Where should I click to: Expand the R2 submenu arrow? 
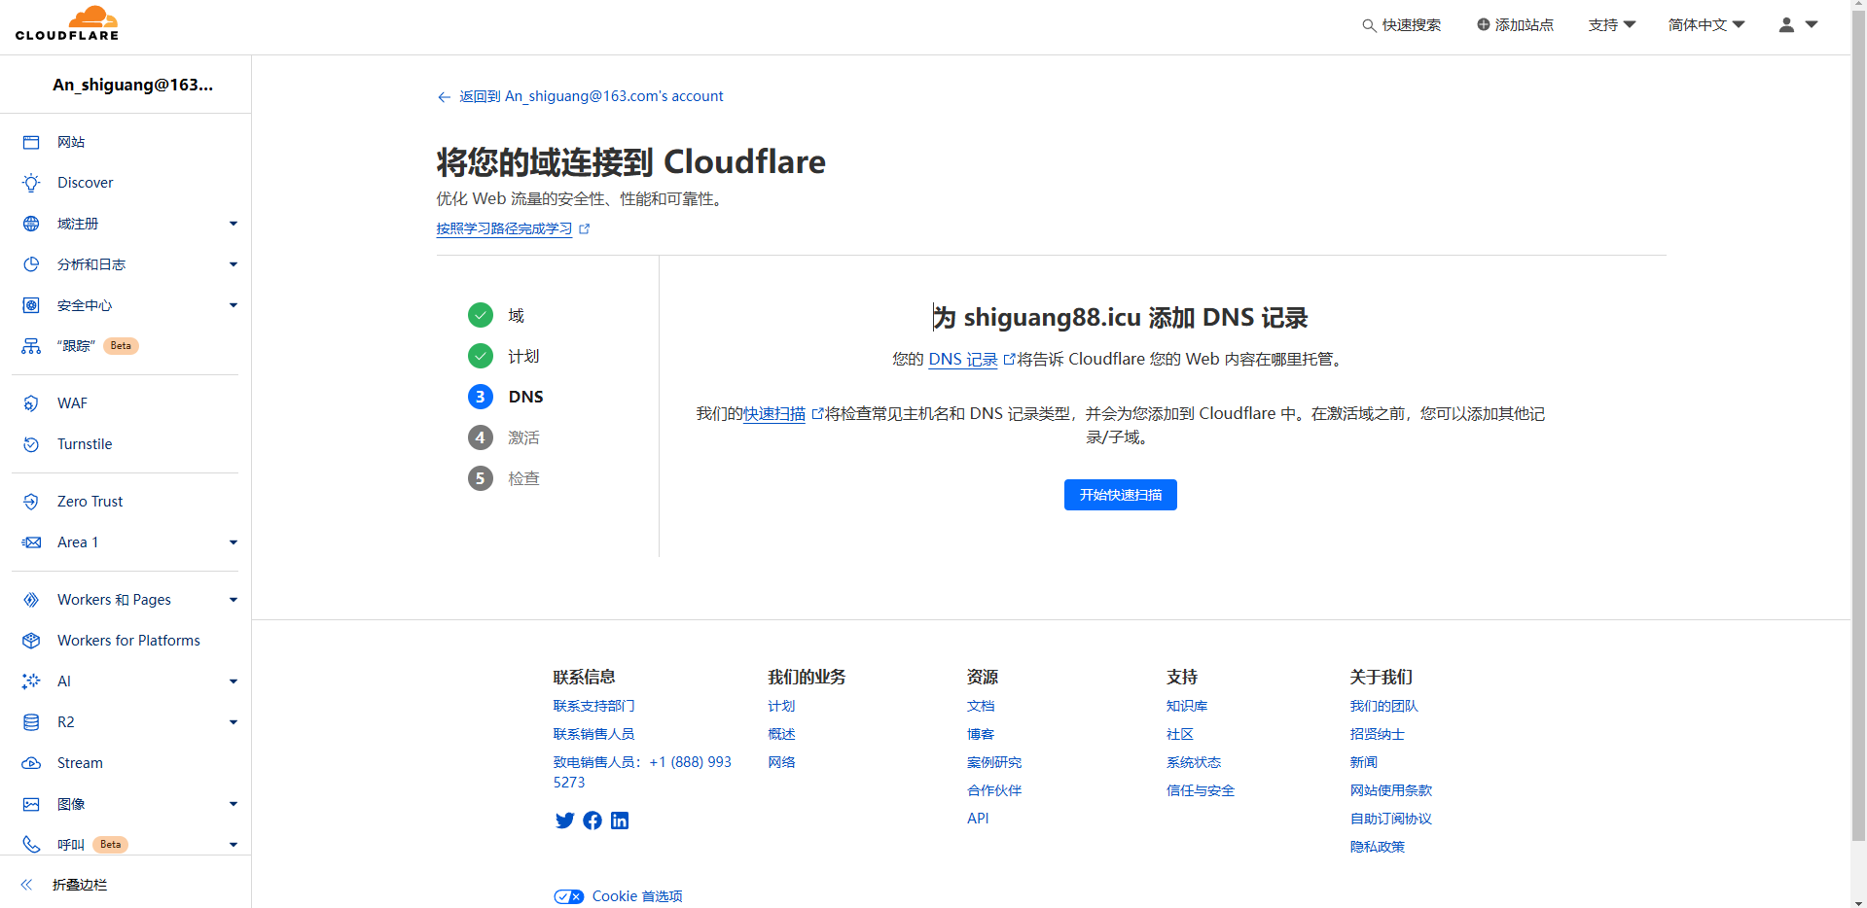(x=233, y=722)
